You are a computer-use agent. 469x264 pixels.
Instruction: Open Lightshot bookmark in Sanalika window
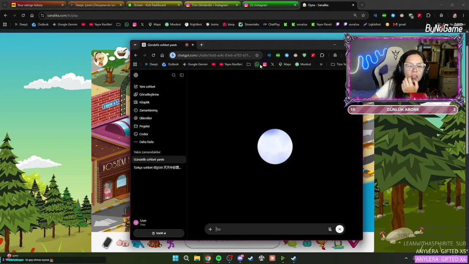pyautogui.click(x=372, y=25)
